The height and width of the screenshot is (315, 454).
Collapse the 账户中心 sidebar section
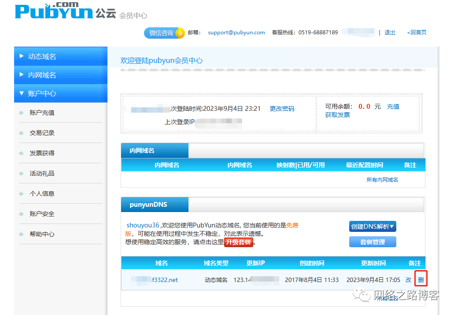click(60, 93)
